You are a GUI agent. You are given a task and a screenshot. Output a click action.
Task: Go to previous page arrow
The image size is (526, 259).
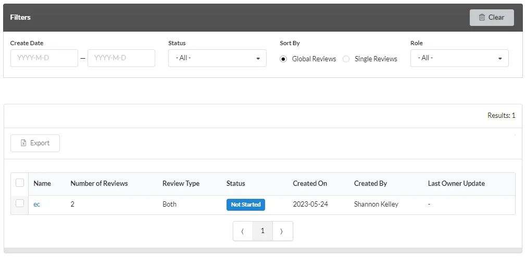pyautogui.click(x=243, y=231)
